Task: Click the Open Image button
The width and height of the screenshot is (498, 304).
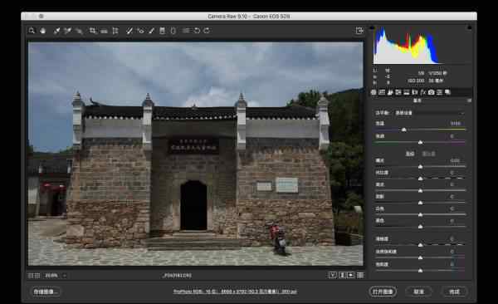Action: 383,292
